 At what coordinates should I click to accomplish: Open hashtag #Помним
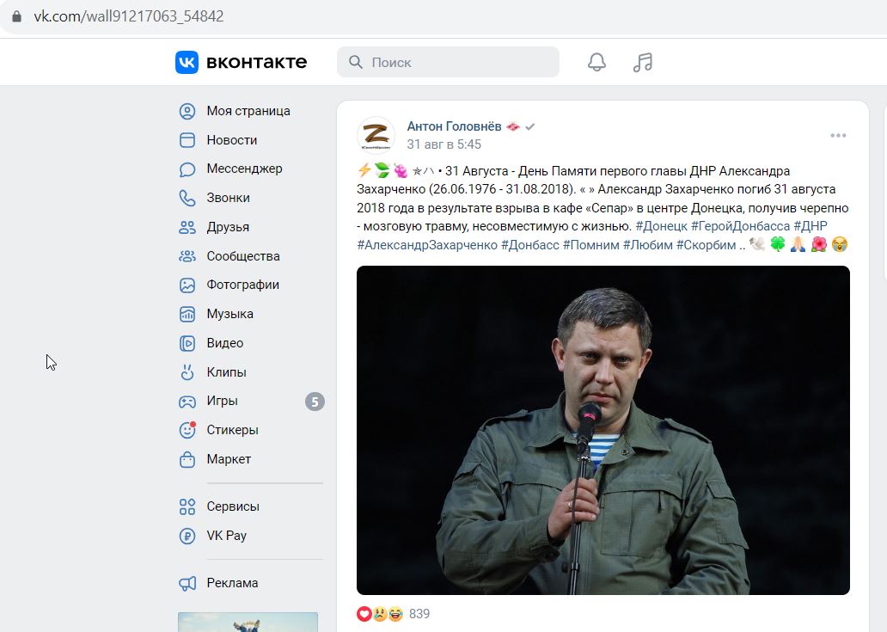pos(591,245)
